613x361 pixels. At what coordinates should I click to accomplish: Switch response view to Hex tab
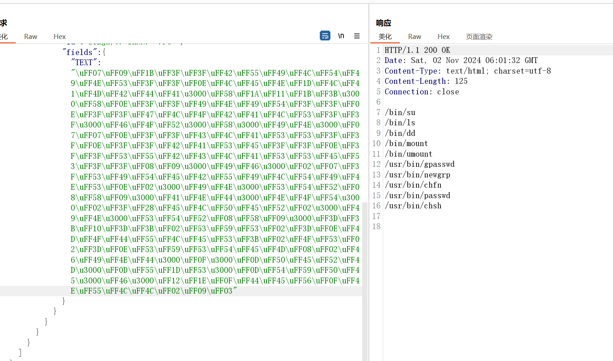[443, 36]
